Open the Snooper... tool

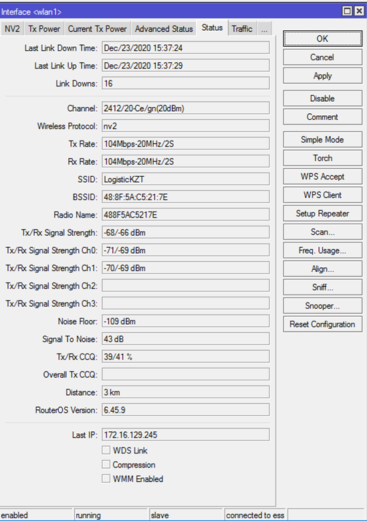click(x=322, y=306)
